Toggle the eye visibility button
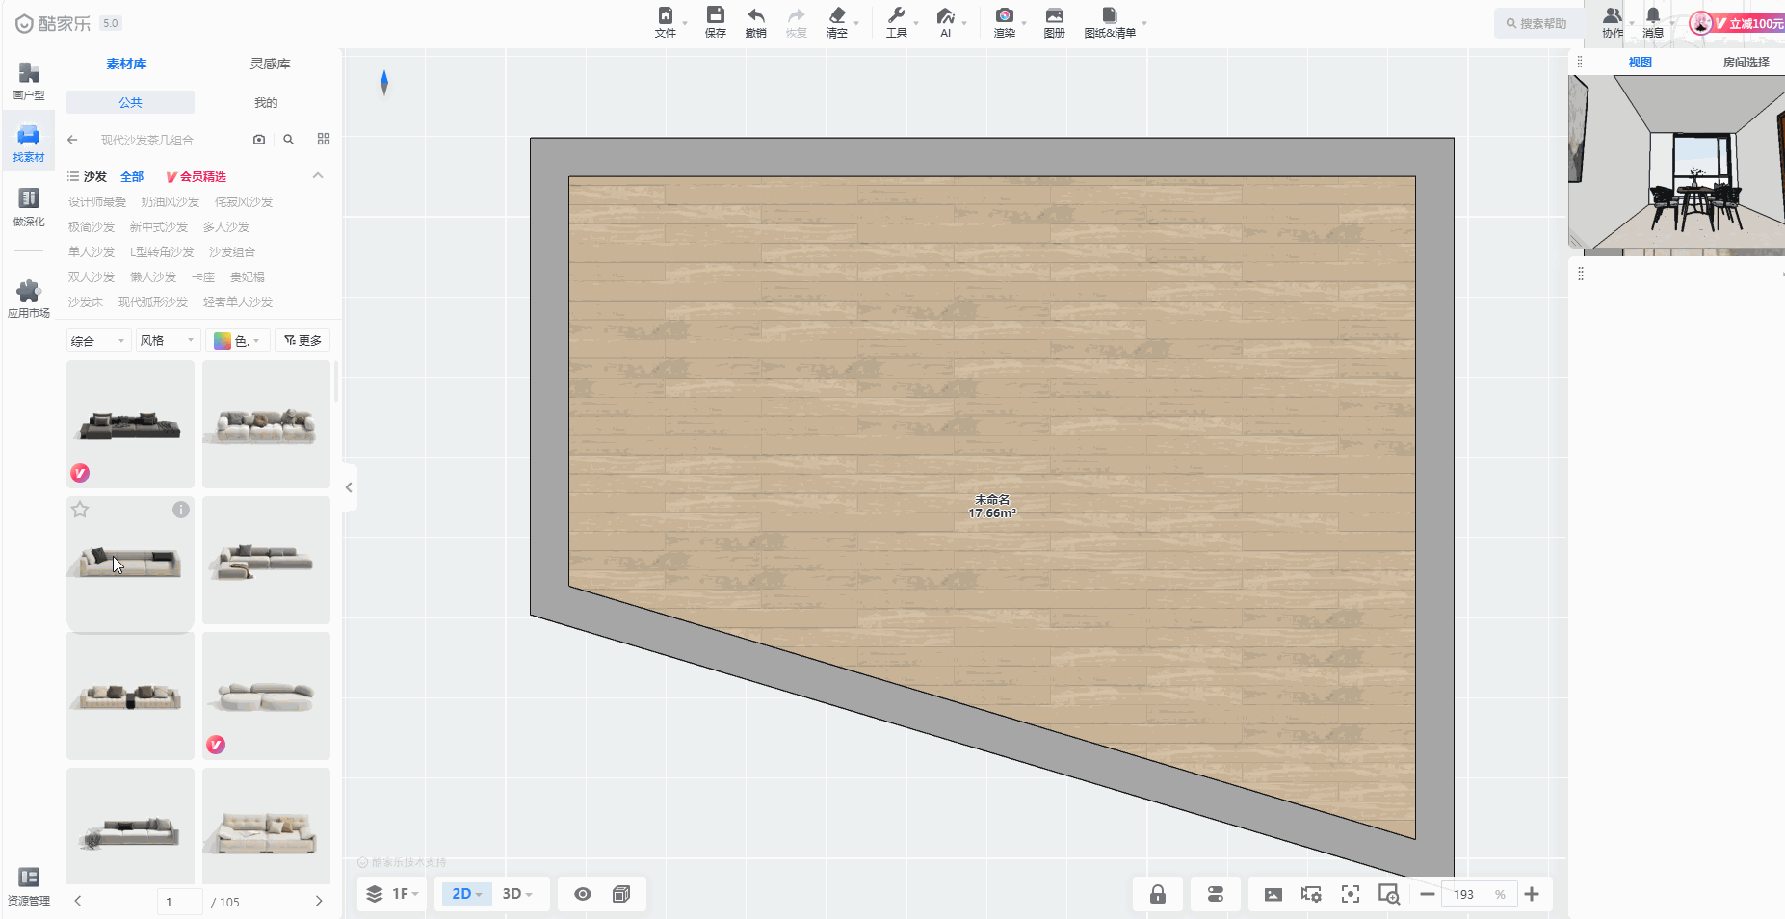 point(582,894)
